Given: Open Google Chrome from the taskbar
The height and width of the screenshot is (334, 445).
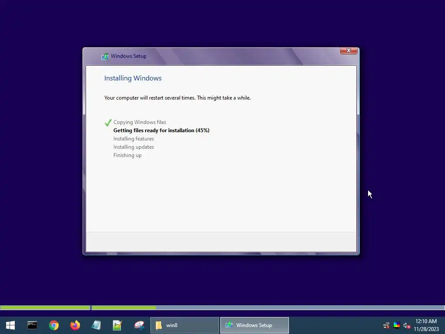Looking at the screenshot, I should coord(53,325).
